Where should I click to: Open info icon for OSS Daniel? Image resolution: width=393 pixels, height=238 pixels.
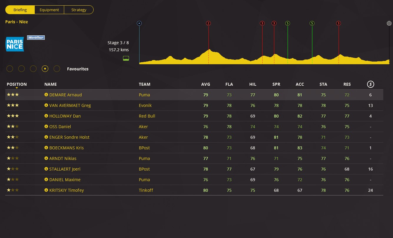click(46, 127)
